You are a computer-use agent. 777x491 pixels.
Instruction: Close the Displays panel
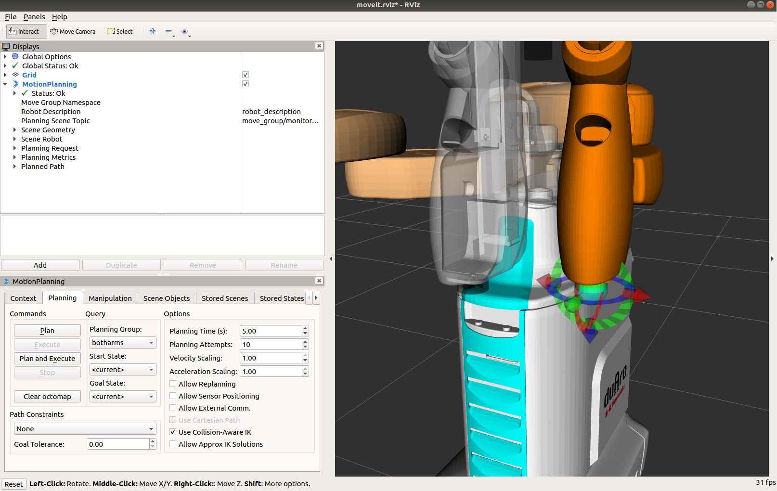coord(319,46)
